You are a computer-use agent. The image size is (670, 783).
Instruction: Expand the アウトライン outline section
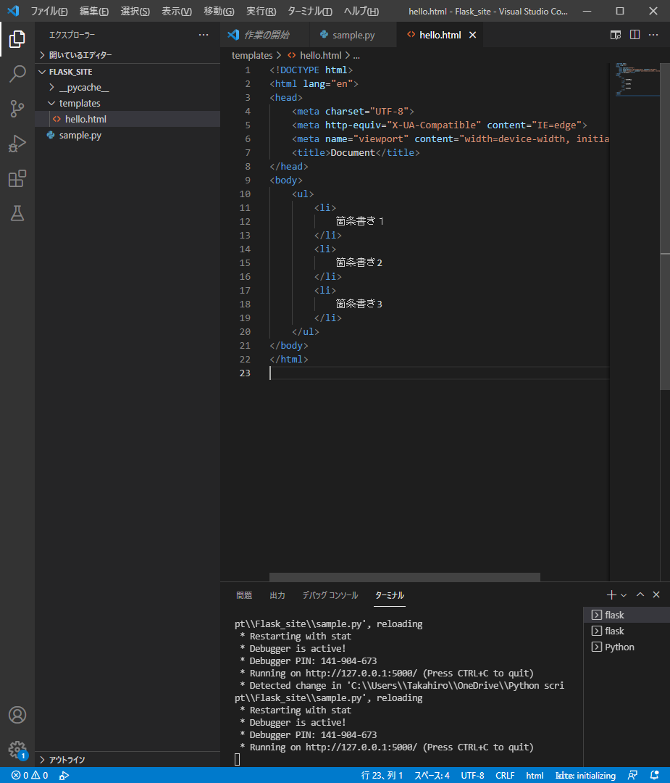click(67, 760)
